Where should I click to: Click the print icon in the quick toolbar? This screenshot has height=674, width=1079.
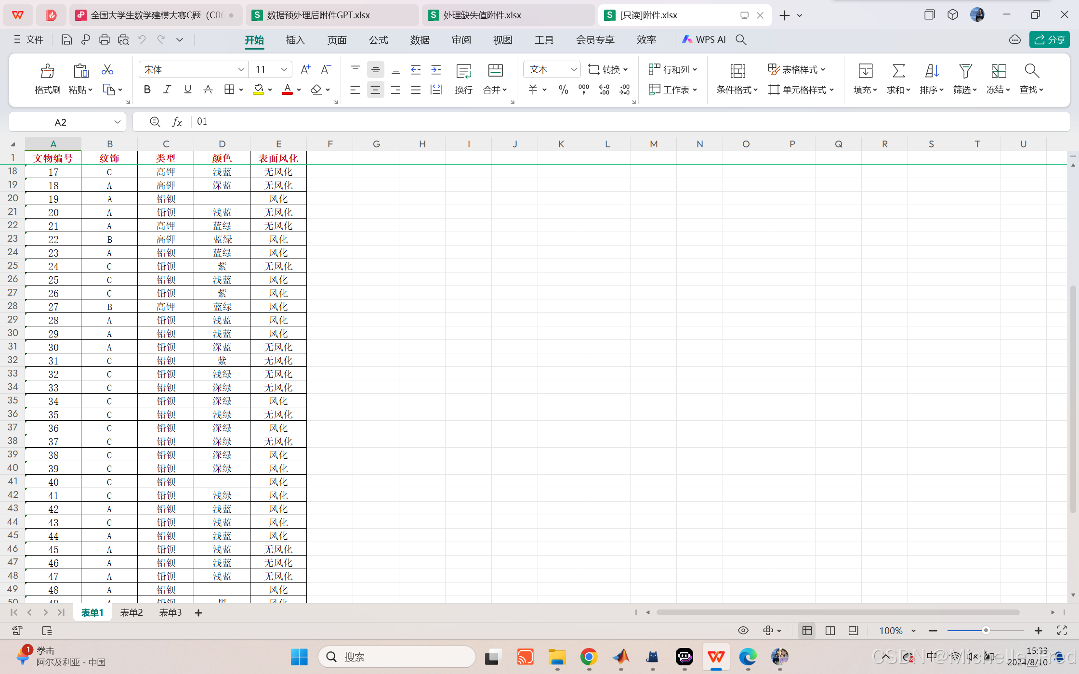pyautogui.click(x=104, y=40)
